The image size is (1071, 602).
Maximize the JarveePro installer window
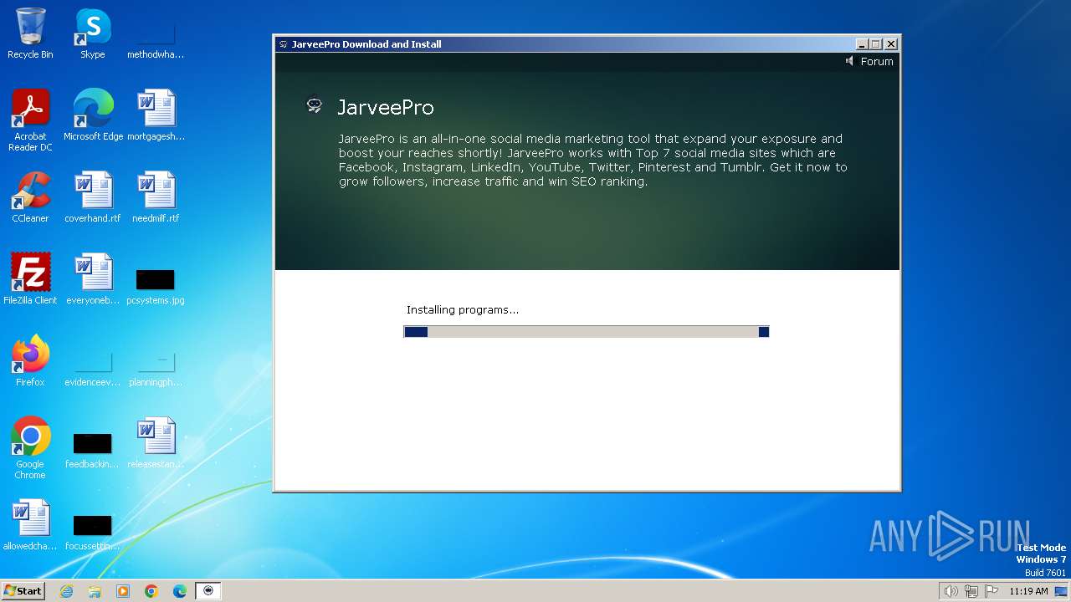[876, 44]
